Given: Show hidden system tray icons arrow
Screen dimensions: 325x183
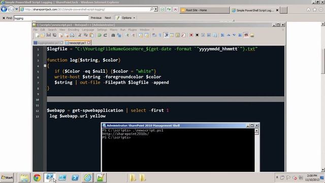Looking at the screenshot, I should tap(277, 177).
